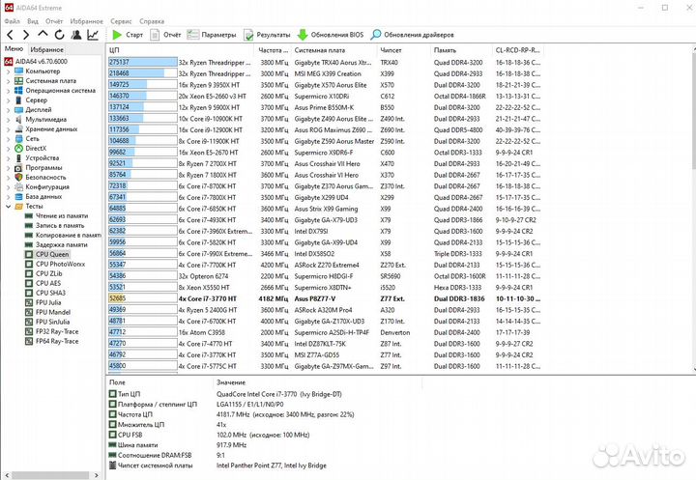Click the sidebar horizontal scrollbar right arrow
Screen dimensions: 696x480
point(97,475)
